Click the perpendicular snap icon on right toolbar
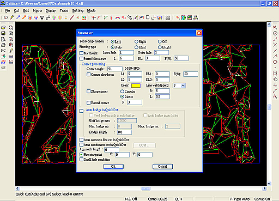This screenshot has height=201, width=279. pos(275,85)
